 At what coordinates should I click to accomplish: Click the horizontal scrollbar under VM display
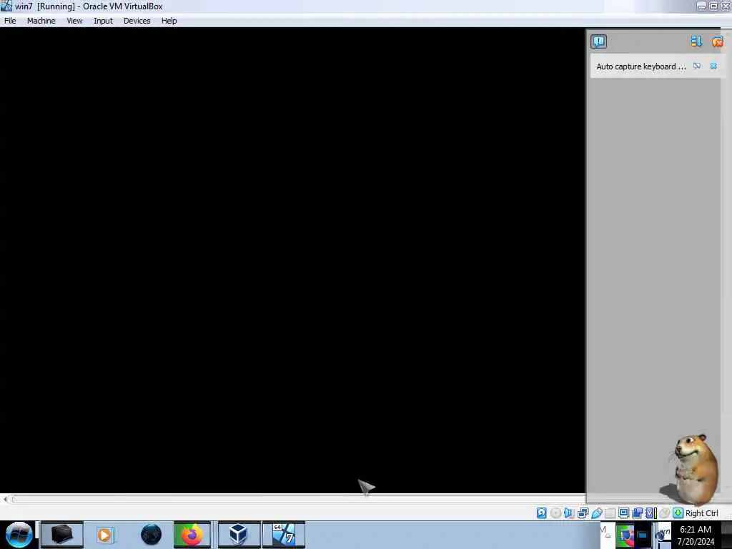299,500
